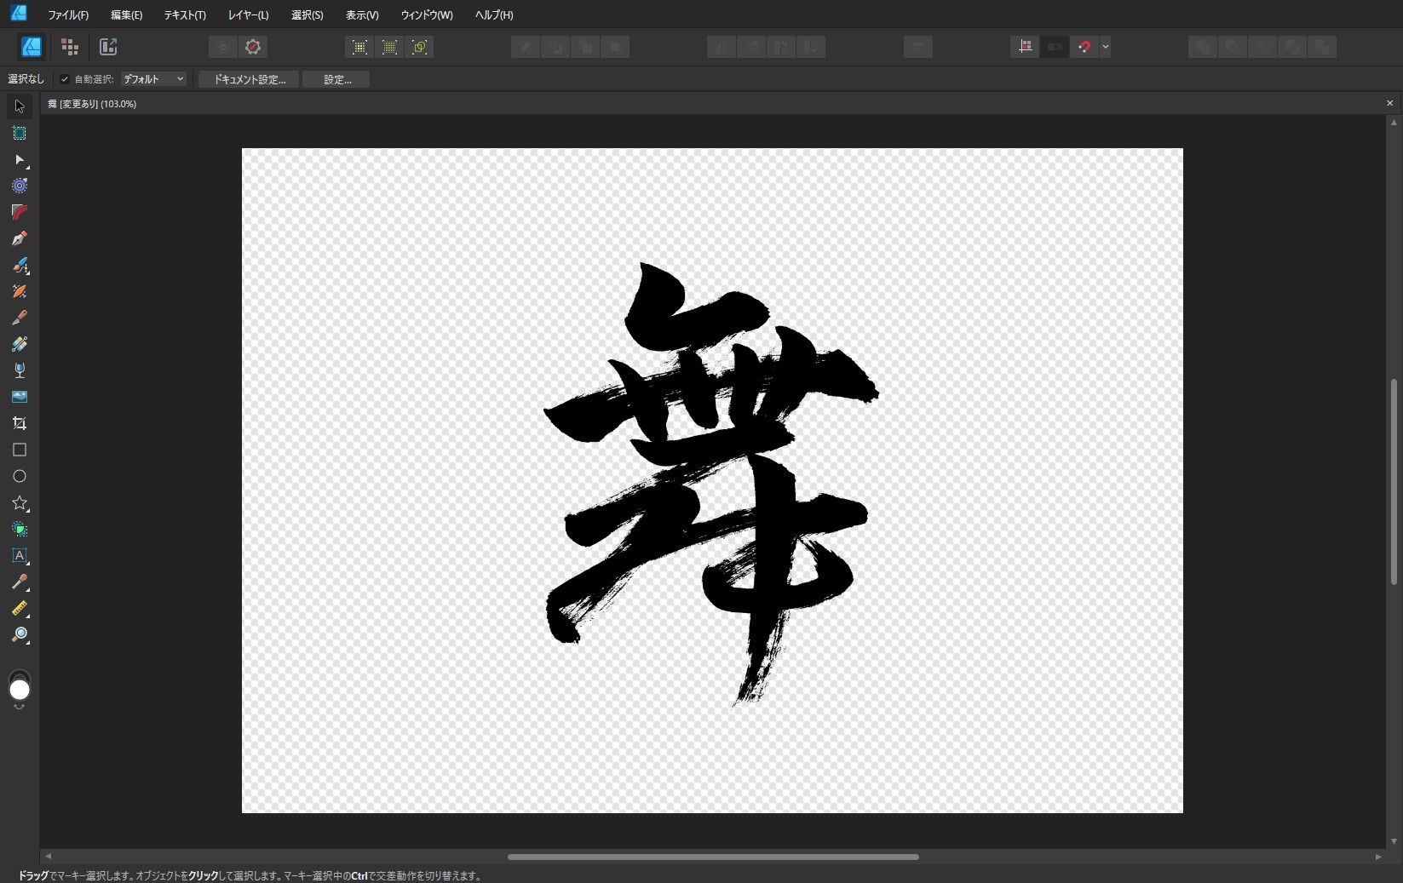
Task: Choose the Rectangle shape tool
Action: 19,450
